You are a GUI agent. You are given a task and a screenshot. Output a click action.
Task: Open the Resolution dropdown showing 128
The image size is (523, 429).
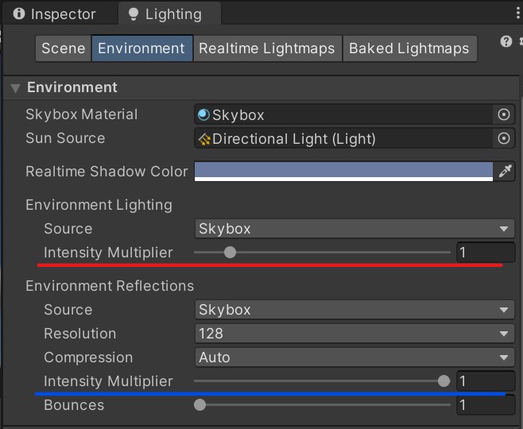coord(354,334)
